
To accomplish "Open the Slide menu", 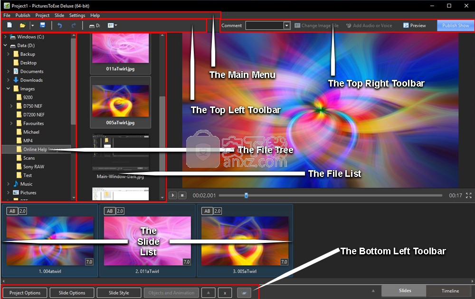I will point(59,15).
